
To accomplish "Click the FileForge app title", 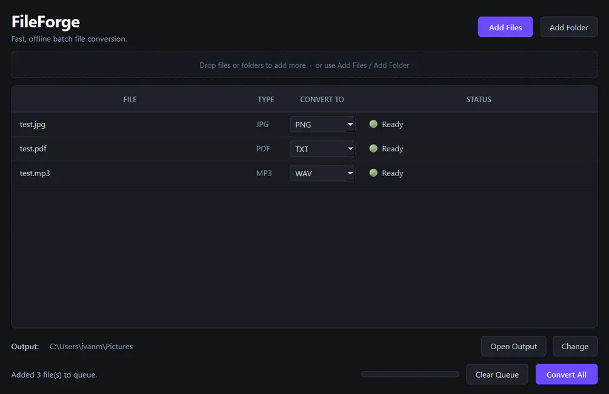I will (x=45, y=22).
